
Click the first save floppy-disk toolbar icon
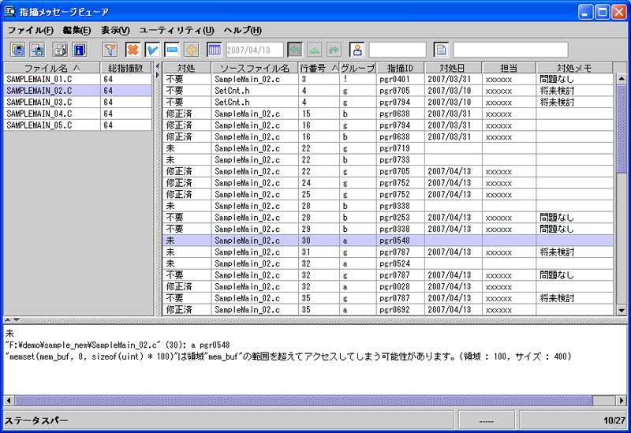[x=17, y=50]
